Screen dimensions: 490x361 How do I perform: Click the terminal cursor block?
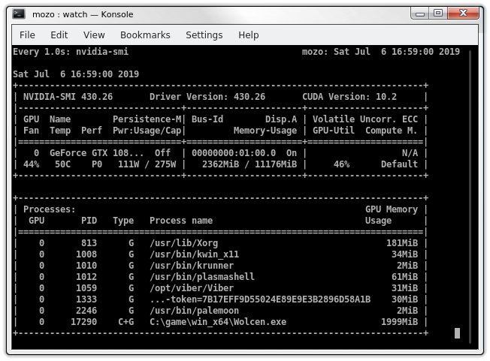pyautogui.click(x=457, y=333)
